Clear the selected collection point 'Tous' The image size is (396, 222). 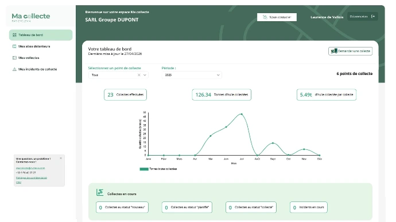139,75
